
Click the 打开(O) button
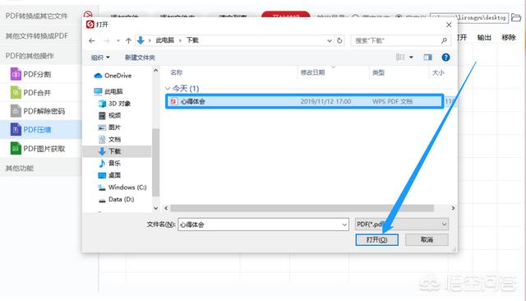376,239
